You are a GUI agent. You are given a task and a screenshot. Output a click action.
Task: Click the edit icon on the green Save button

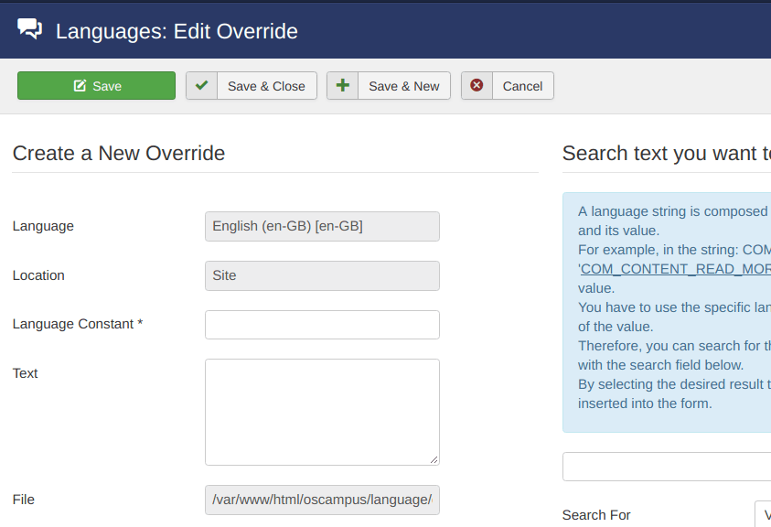point(80,86)
